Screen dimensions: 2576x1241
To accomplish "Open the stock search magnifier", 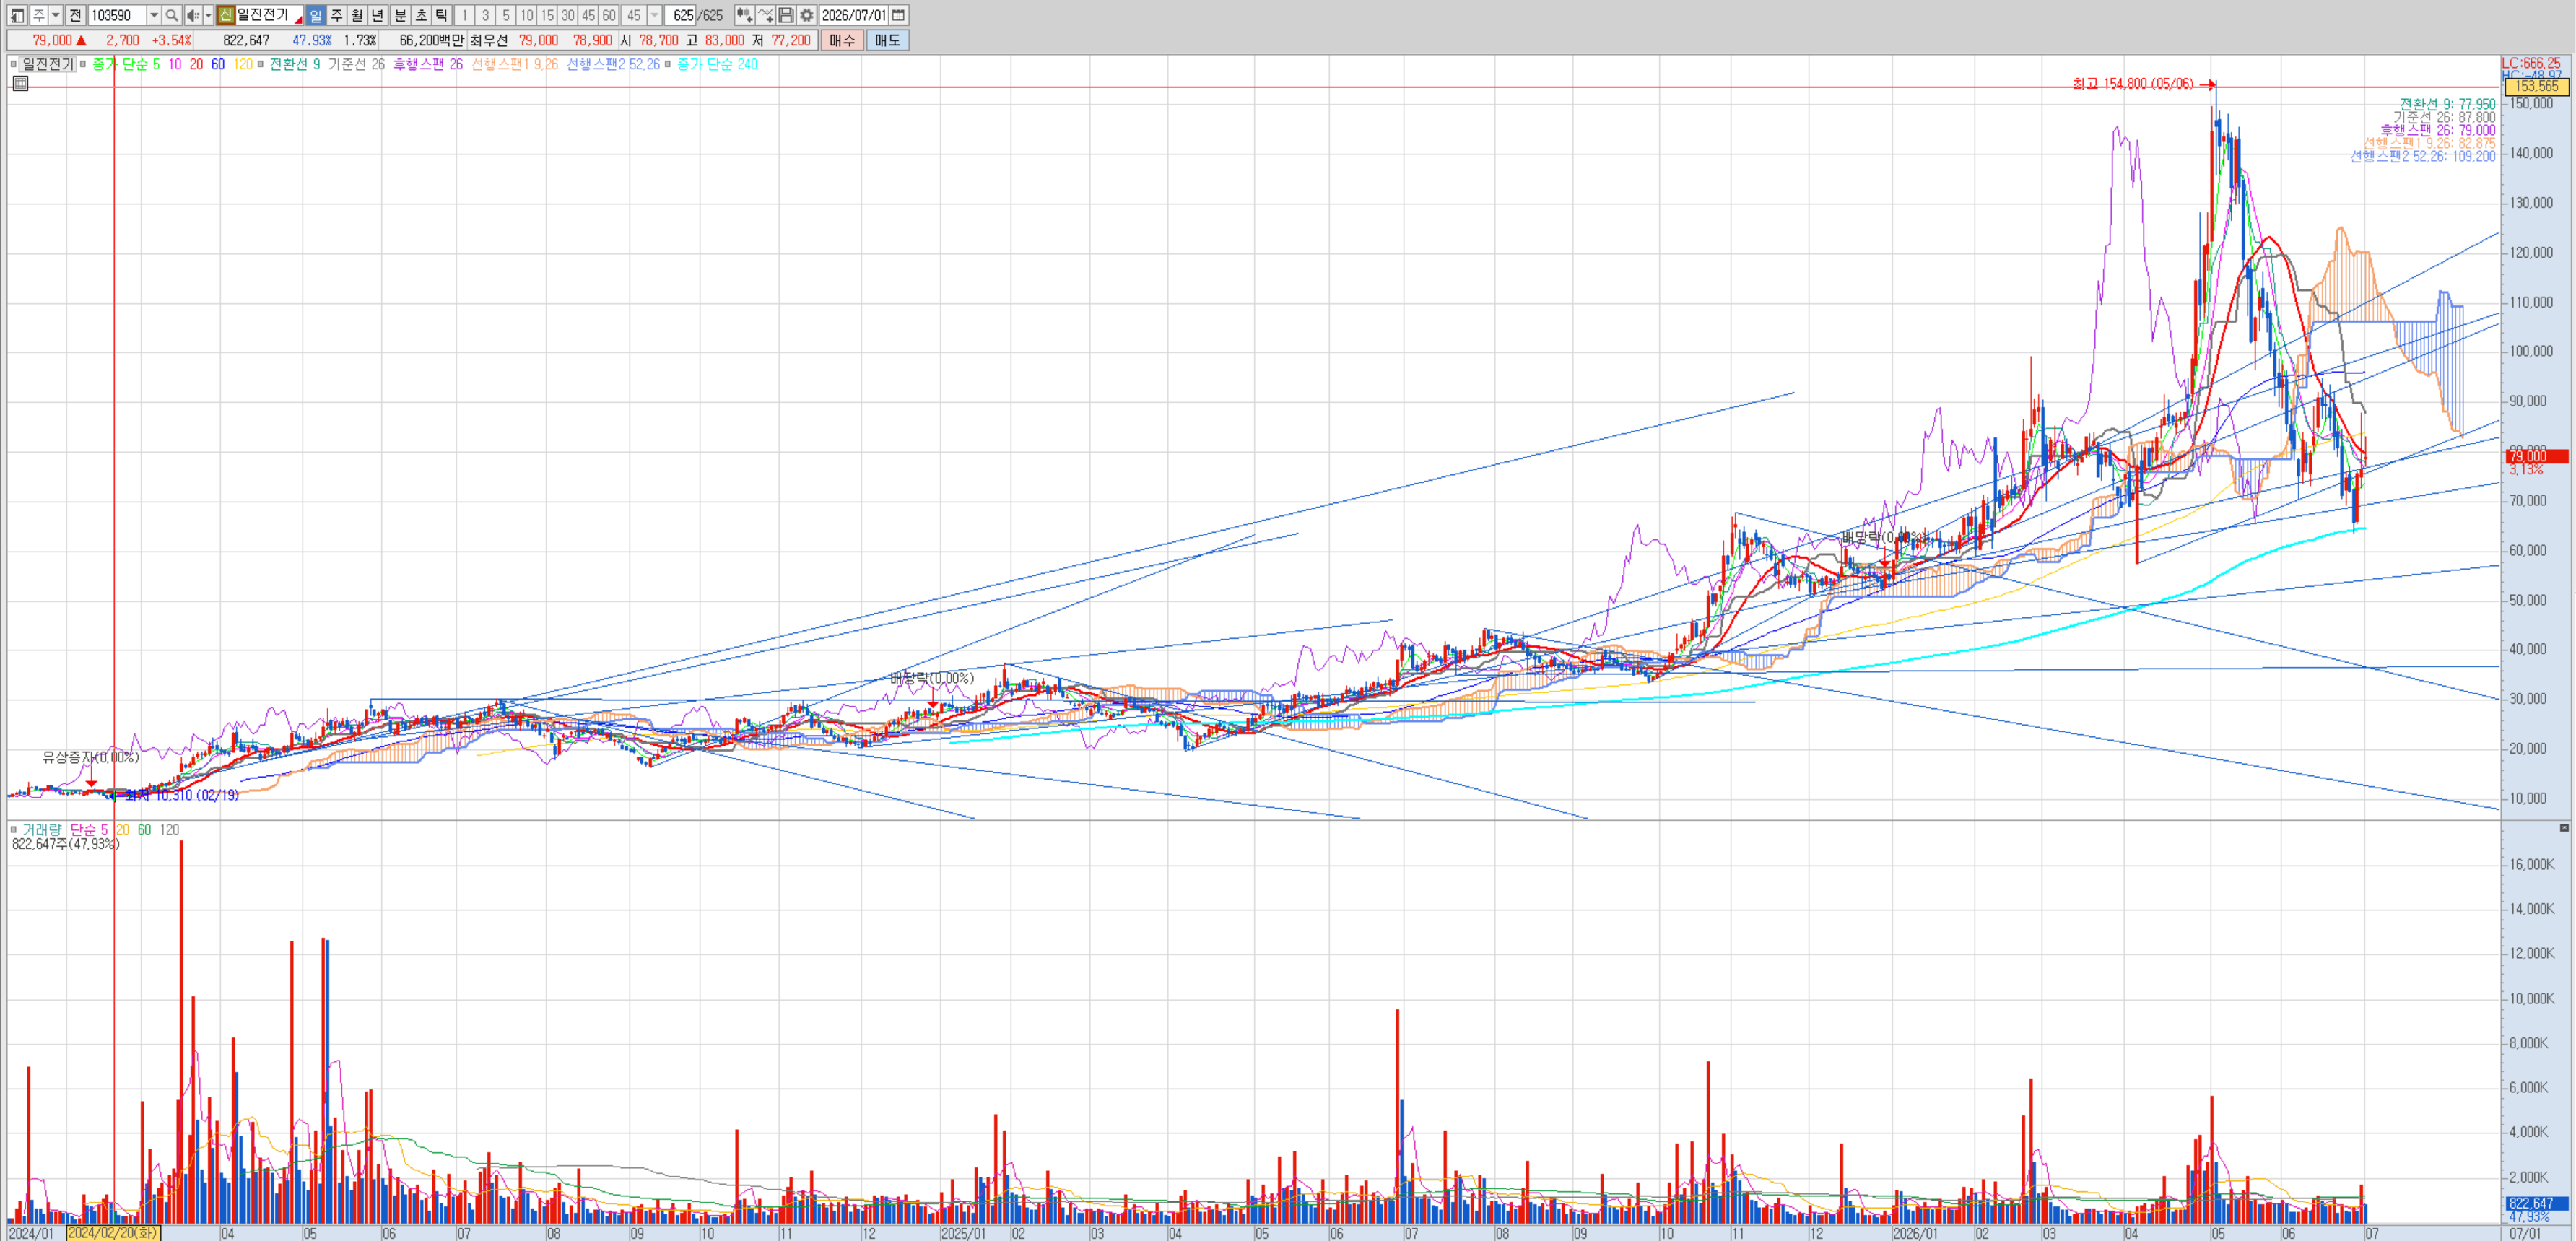I will point(172,15).
